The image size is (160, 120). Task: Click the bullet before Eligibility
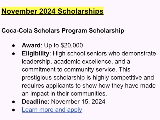tap(13, 54)
